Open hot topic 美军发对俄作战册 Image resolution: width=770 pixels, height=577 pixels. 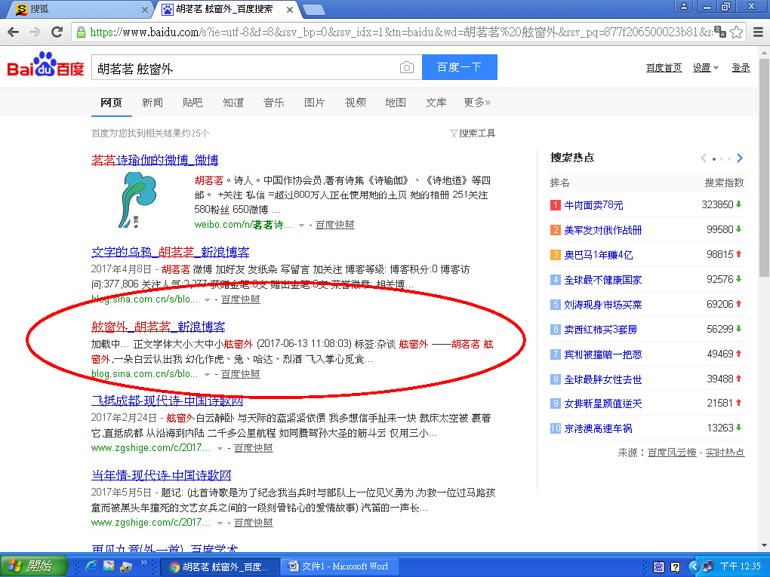click(602, 230)
